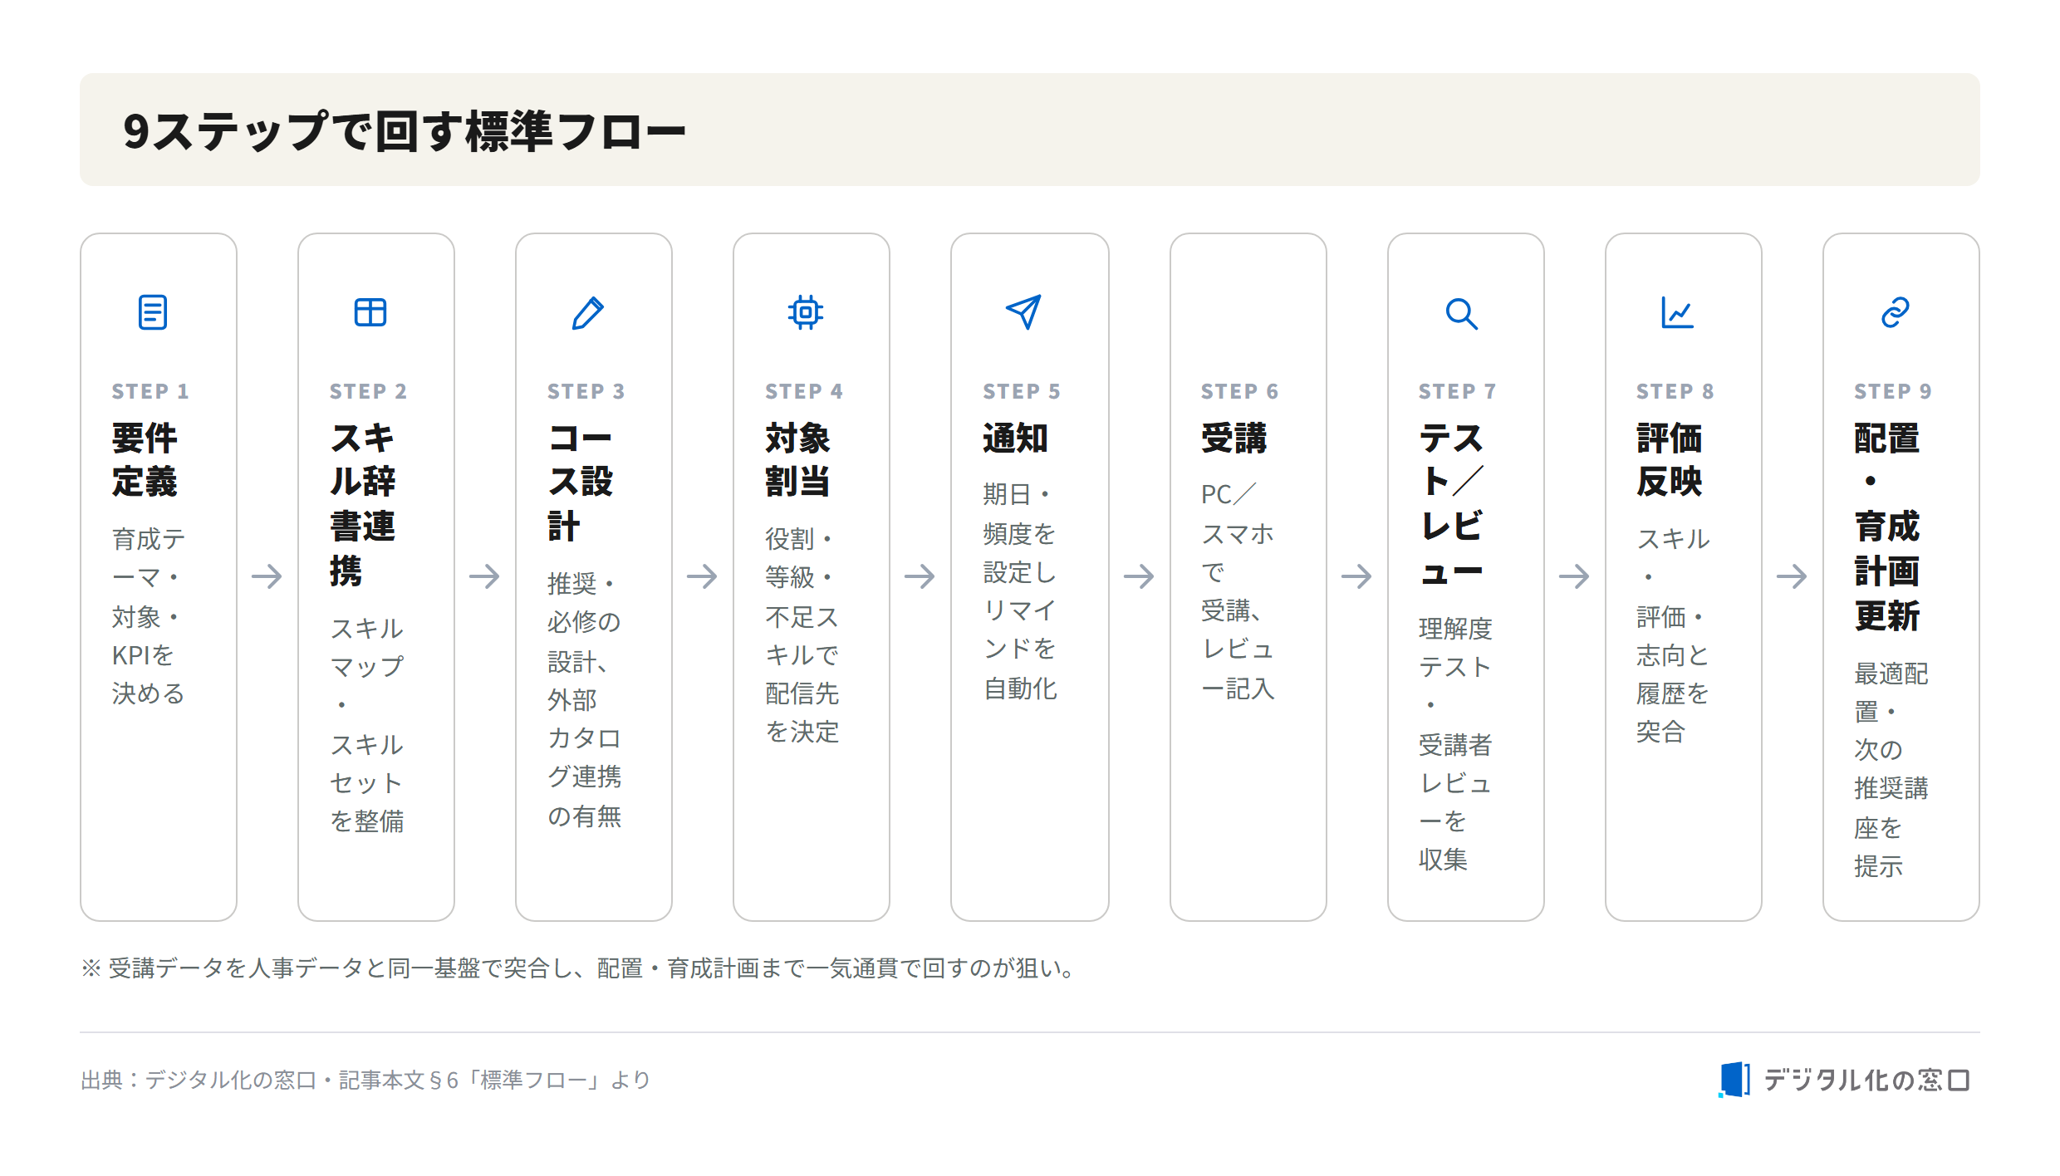Click the line chart icon above STEP 8
Viewport: 2060px width, 1176px height.
pos(1677,312)
